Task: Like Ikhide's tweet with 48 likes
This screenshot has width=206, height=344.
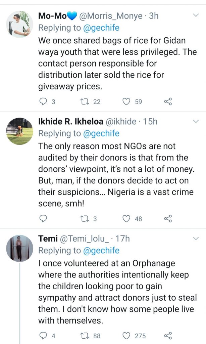Action: point(126,219)
